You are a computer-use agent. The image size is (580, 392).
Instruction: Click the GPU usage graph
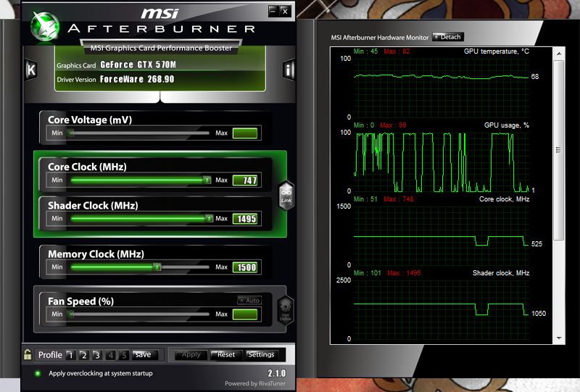tap(442, 162)
